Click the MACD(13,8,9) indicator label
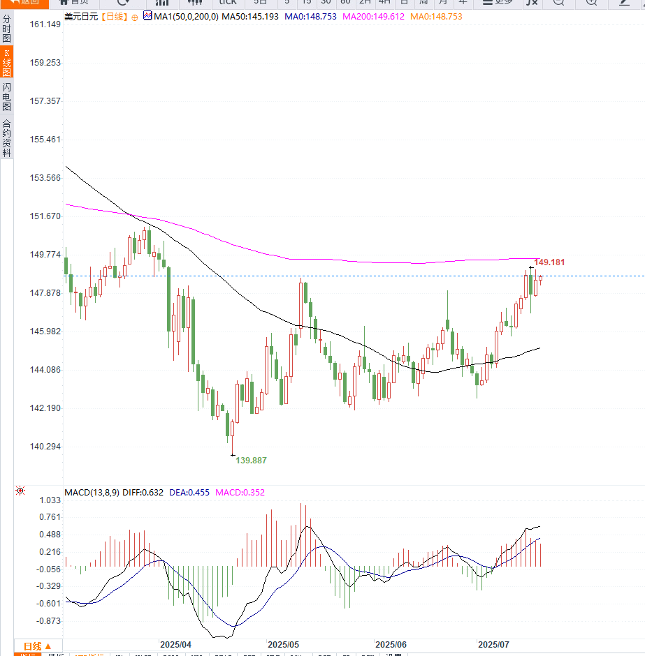645x656 pixels. [92, 492]
